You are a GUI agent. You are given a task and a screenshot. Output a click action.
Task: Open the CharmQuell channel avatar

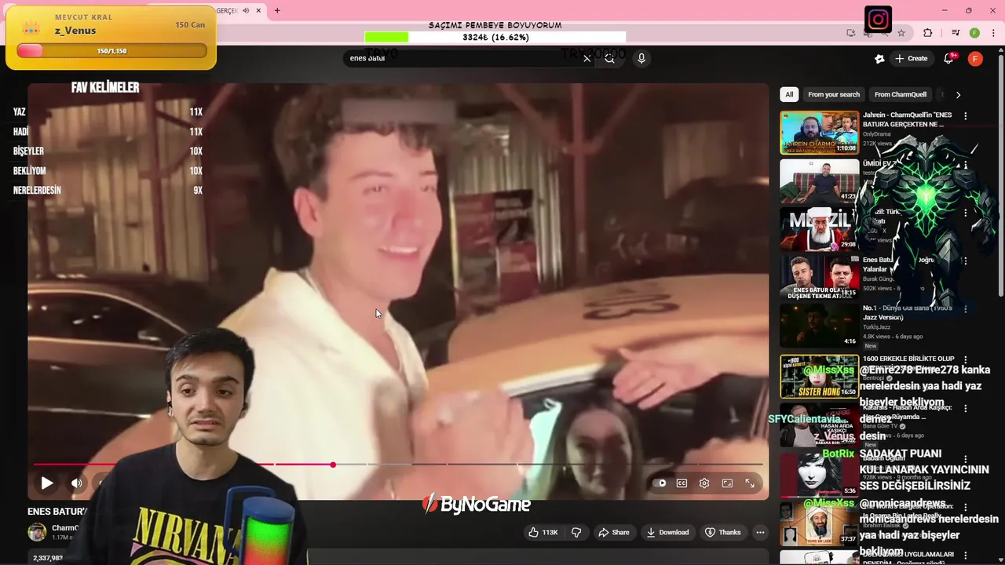[37, 532]
